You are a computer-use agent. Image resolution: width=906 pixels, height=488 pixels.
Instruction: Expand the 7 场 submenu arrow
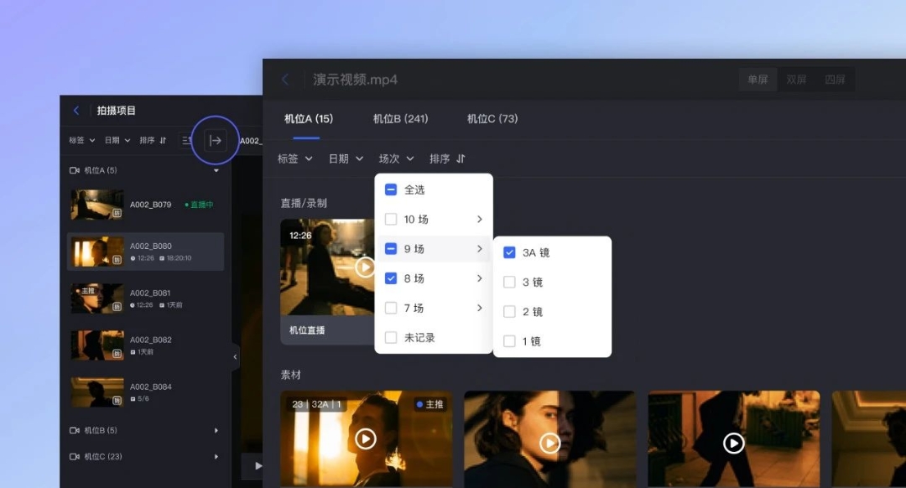click(x=480, y=308)
